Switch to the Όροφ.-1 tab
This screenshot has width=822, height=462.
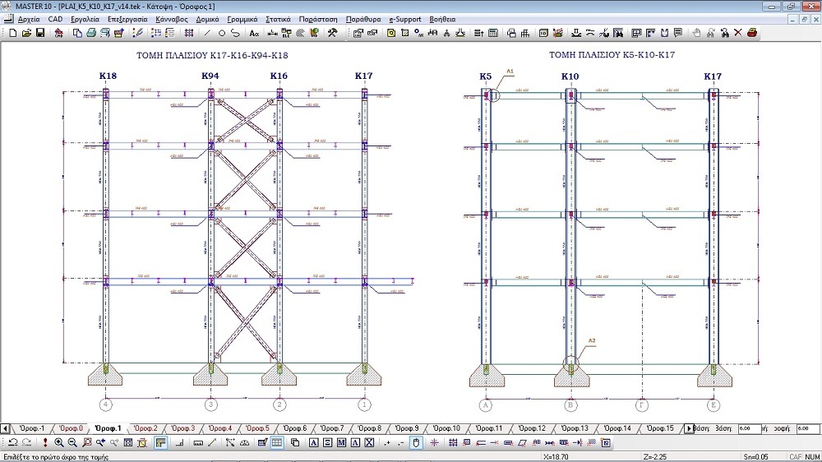(32, 428)
